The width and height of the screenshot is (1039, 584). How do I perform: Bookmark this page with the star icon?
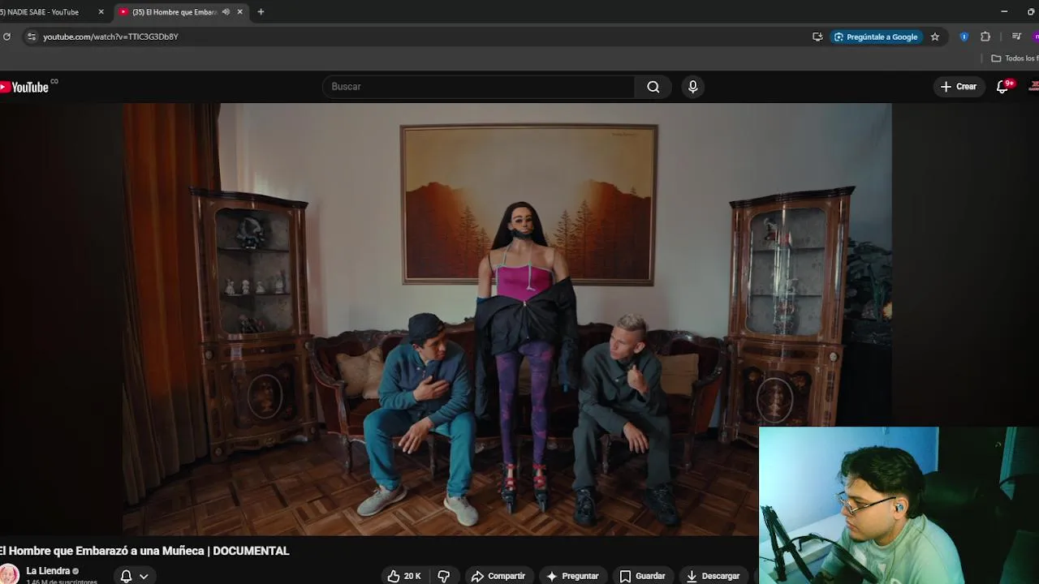click(935, 36)
